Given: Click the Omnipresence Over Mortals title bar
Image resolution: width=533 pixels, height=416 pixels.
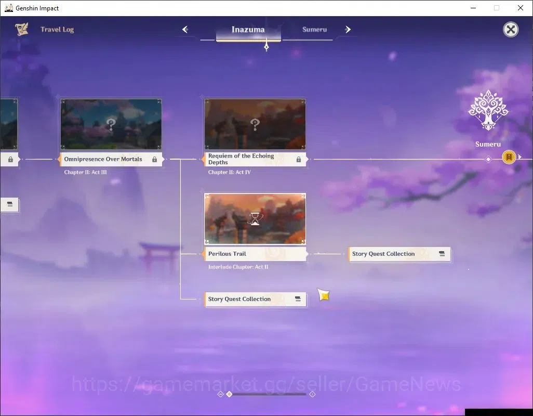Looking at the screenshot, I should pos(111,159).
